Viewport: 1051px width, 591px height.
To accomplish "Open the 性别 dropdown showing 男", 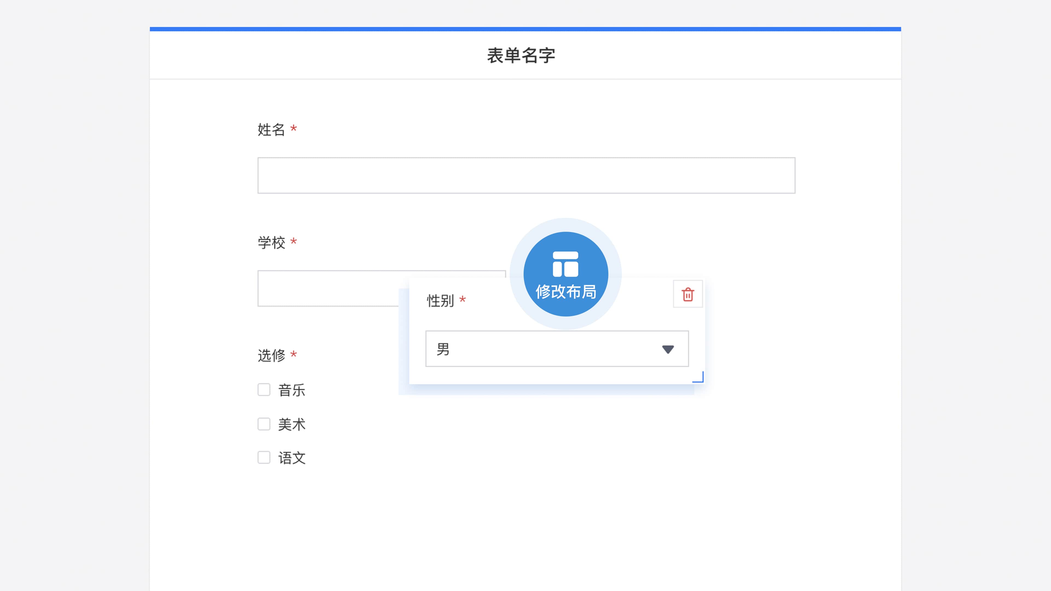I will tap(557, 349).
